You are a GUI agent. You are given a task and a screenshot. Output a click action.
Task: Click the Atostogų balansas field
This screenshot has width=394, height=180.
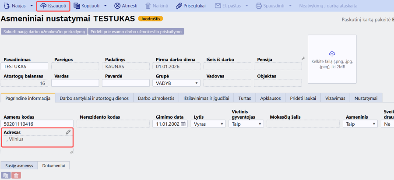click(25, 83)
